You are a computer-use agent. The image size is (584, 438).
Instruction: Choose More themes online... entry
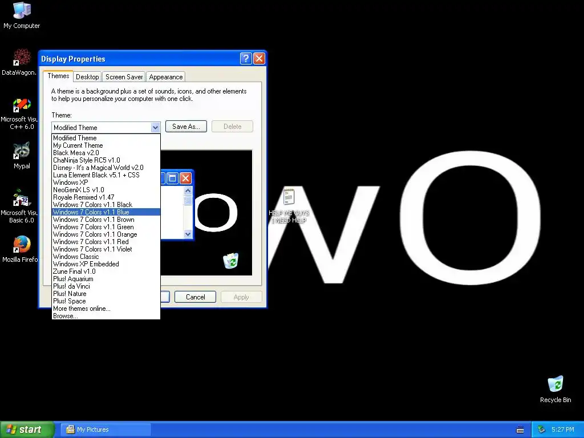pos(106,309)
